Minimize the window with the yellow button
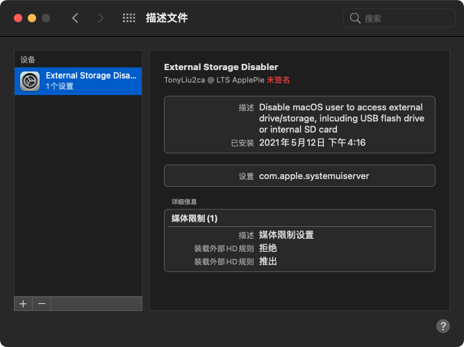This screenshot has width=464, height=347. point(31,18)
